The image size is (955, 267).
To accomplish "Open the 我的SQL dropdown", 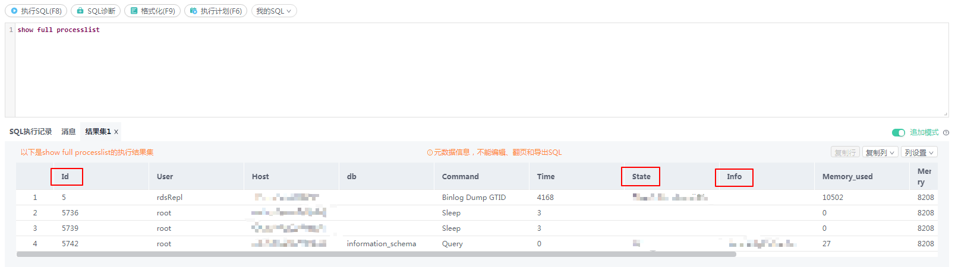I will (274, 11).
